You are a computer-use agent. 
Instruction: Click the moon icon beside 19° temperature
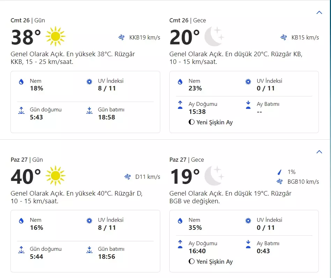coord(214,176)
